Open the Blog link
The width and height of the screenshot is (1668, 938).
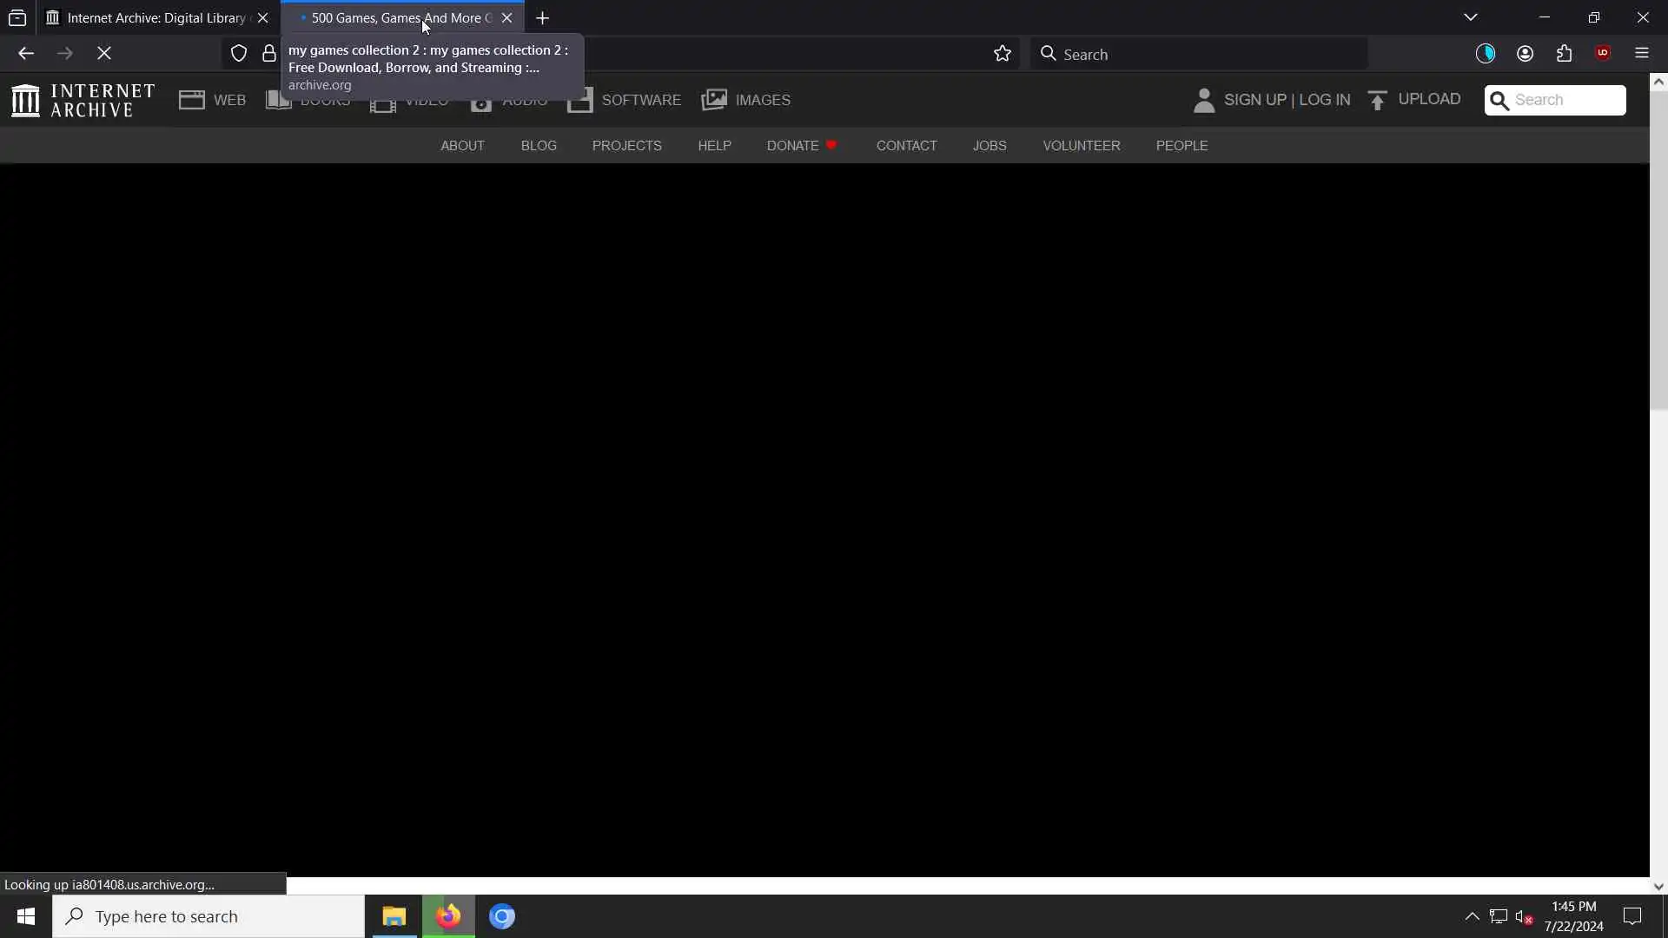click(x=539, y=146)
